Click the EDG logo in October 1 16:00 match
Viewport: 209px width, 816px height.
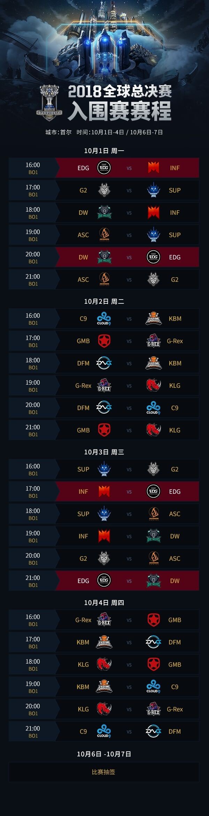tap(104, 168)
